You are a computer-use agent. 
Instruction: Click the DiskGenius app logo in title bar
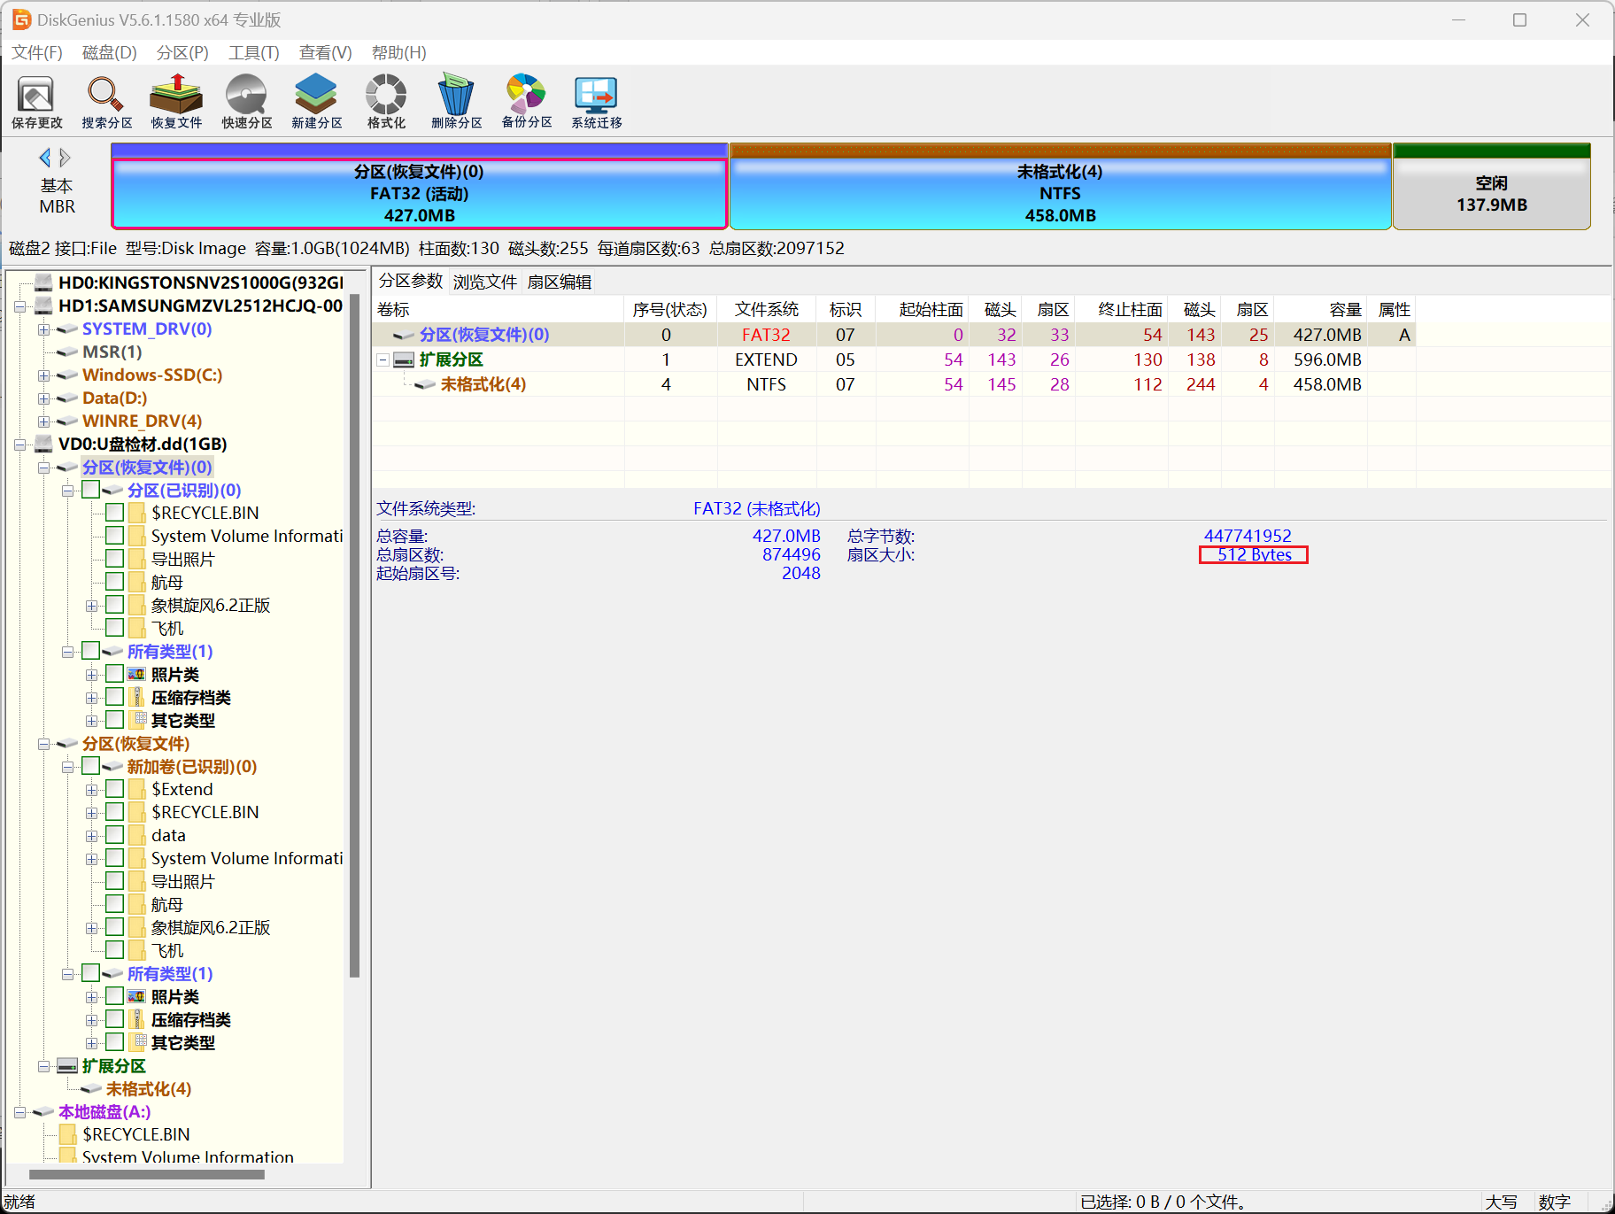click(x=21, y=19)
